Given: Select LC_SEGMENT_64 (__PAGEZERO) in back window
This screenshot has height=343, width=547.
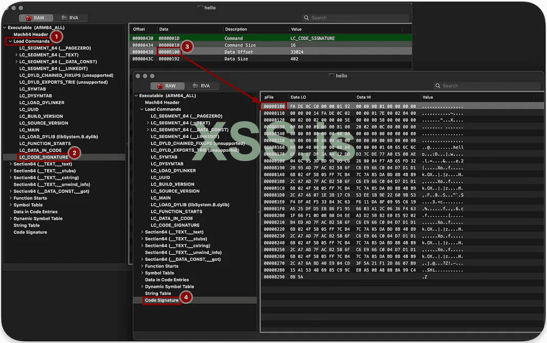Looking at the screenshot, I should click(x=55, y=48).
